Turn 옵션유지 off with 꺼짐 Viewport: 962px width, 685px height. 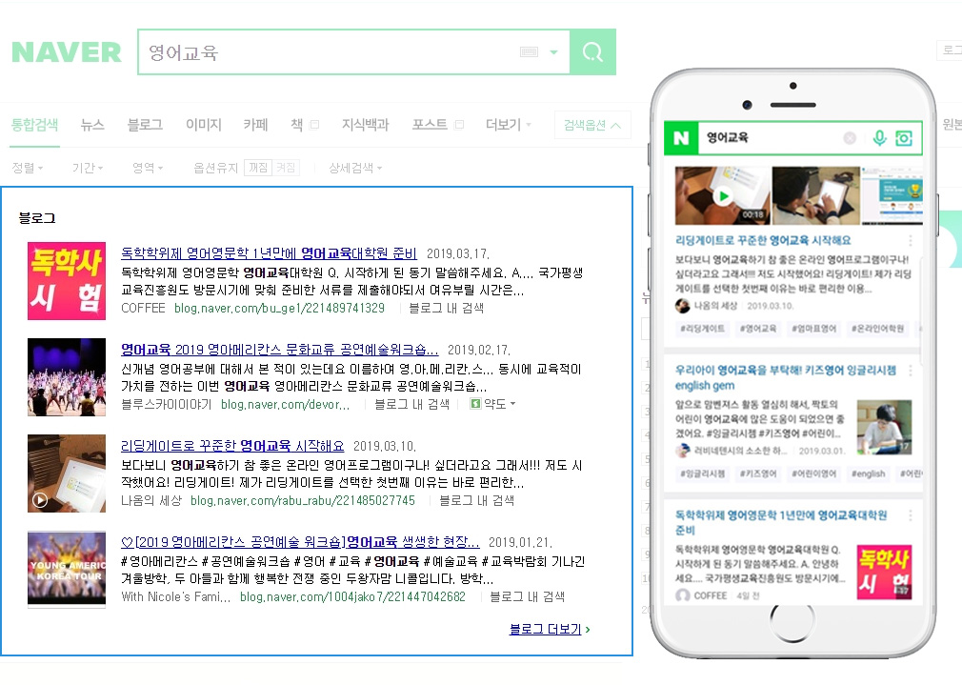coord(258,168)
